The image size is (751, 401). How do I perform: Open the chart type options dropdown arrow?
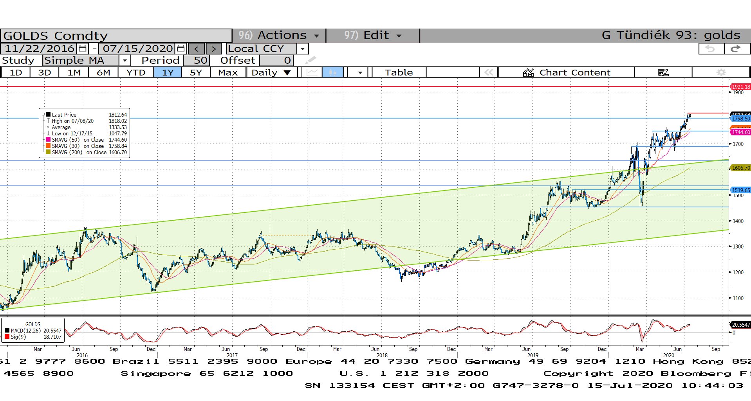click(x=360, y=72)
